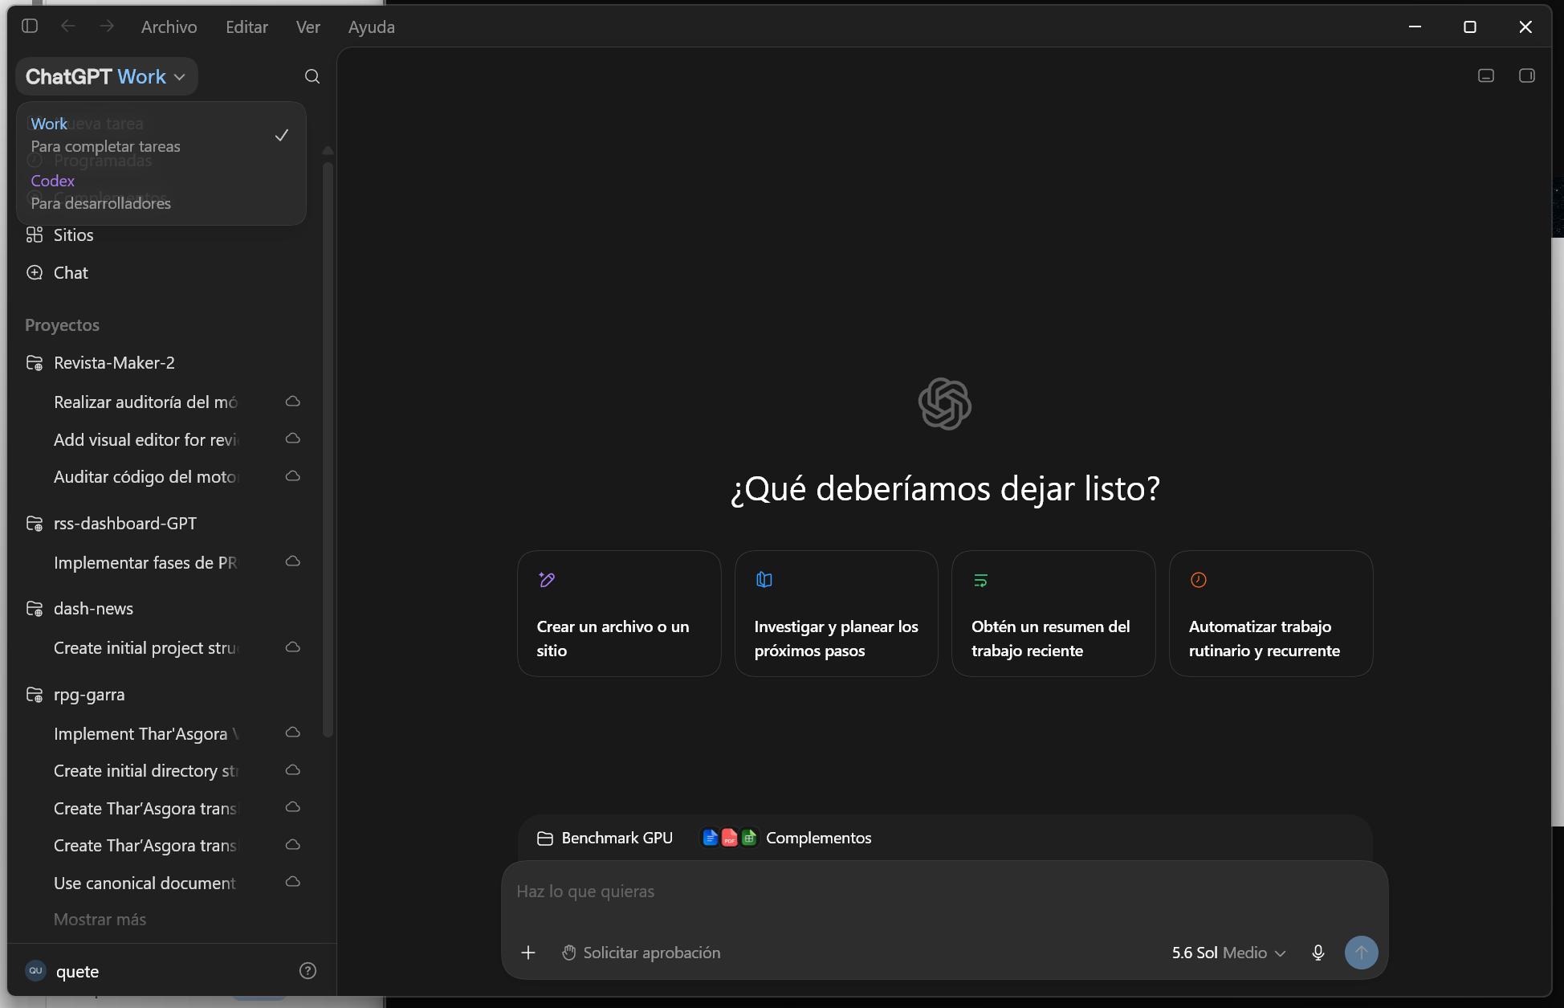This screenshot has width=1564, height=1008.
Task: Toggle Solicitar aprobación setting
Action: pos(641,953)
